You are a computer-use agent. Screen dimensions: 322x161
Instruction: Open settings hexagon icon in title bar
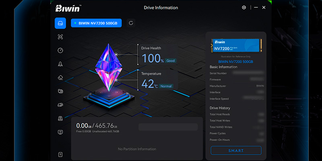click(244, 8)
